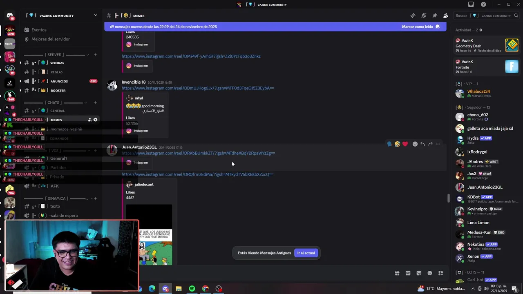Open the sticker picker
The height and width of the screenshot is (294, 523).
point(419,273)
